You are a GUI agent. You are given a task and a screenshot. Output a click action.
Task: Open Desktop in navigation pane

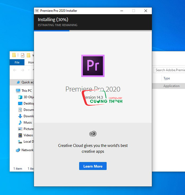pyautogui.click(x=26, y=103)
